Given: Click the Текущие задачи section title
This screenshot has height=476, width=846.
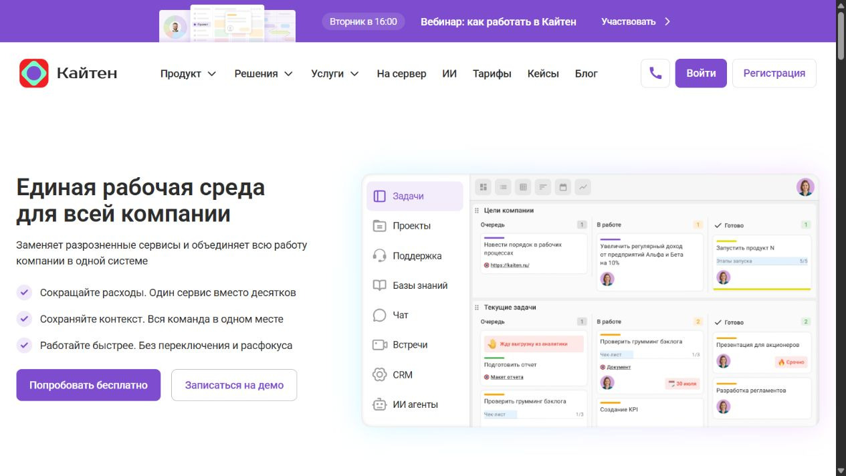Looking at the screenshot, I should 510,308.
